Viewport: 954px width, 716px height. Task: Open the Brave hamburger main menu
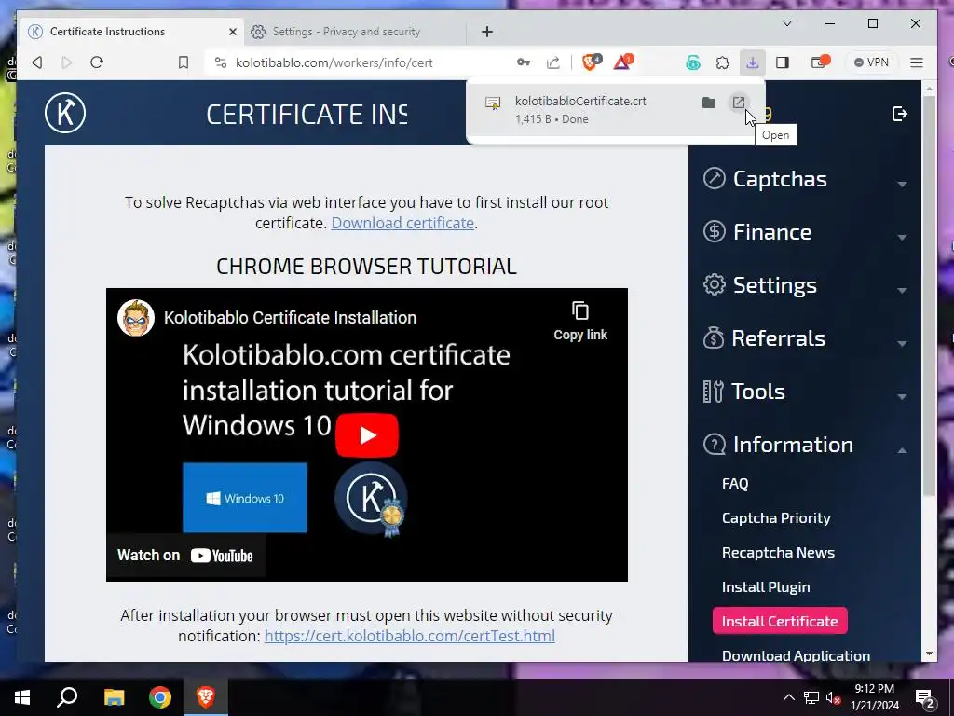(917, 62)
